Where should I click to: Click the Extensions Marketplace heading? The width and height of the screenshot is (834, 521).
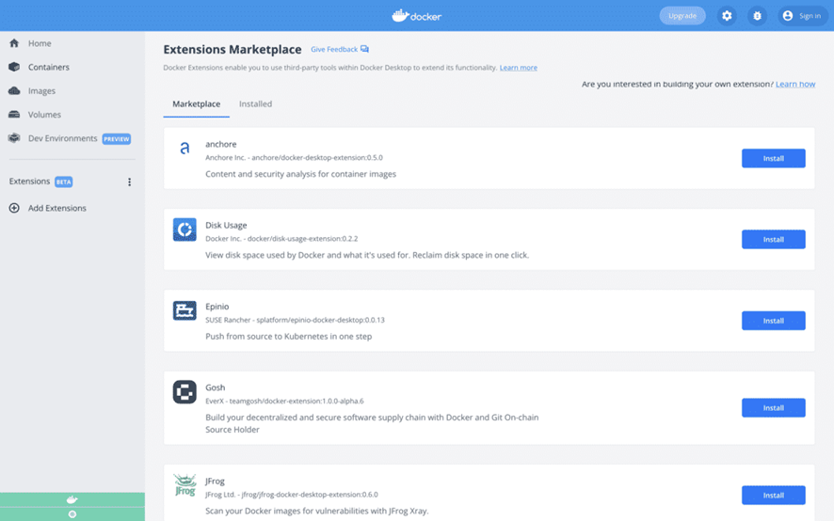(233, 50)
